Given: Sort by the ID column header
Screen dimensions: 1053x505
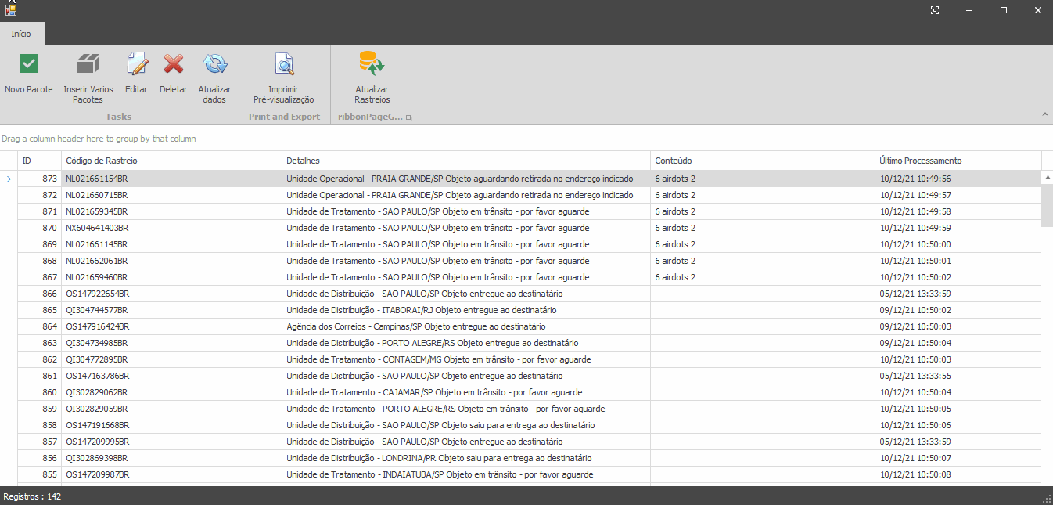Looking at the screenshot, I should pyautogui.click(x=39, y=161).
